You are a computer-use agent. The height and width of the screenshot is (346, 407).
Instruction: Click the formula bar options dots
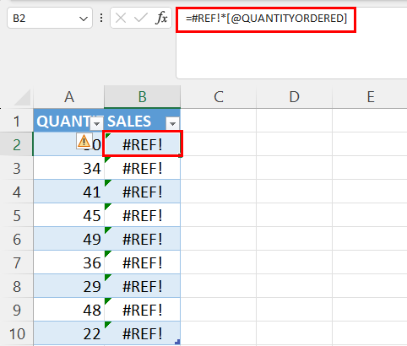[x=101, y=19]
